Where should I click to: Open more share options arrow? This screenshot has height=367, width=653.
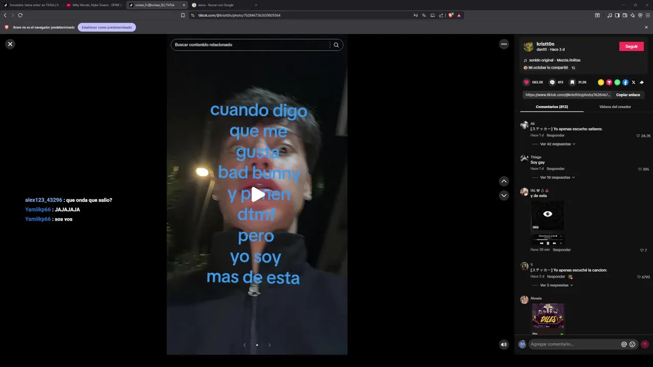click(642, 82)
